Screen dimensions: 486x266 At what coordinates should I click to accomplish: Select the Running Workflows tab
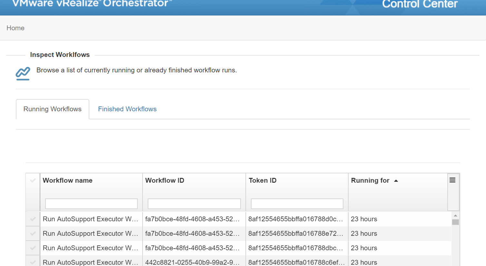click(x=52, y=109)
